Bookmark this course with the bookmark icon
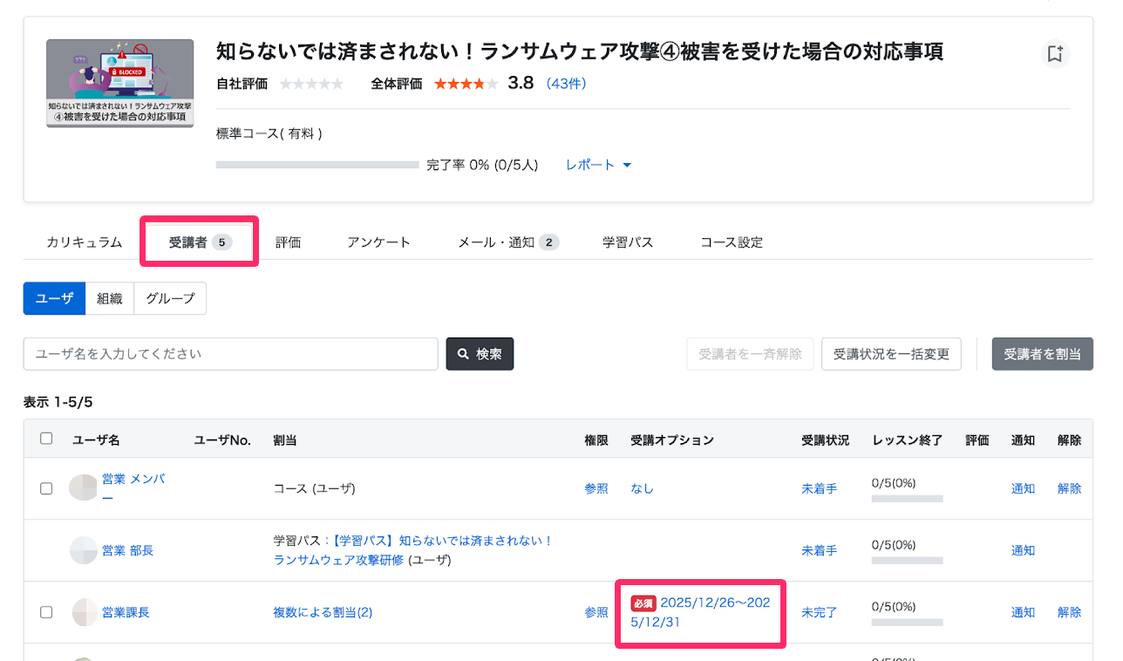Screen dimensions: 1123x661 click(1055, 54)
